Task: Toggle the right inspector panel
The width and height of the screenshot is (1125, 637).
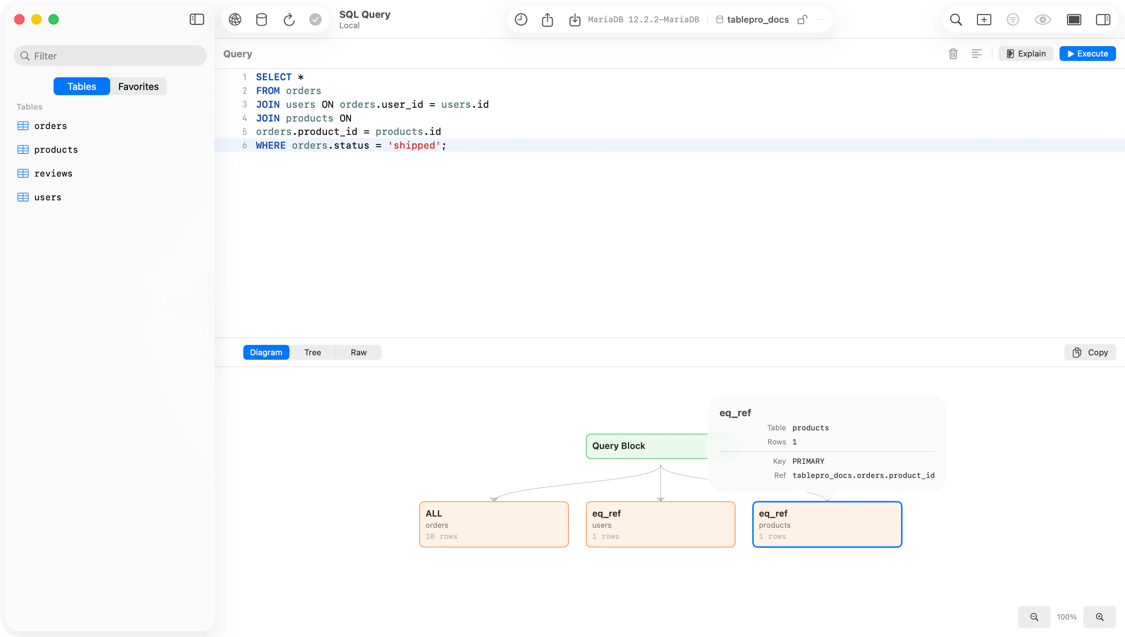Action: click(1103, 19)
